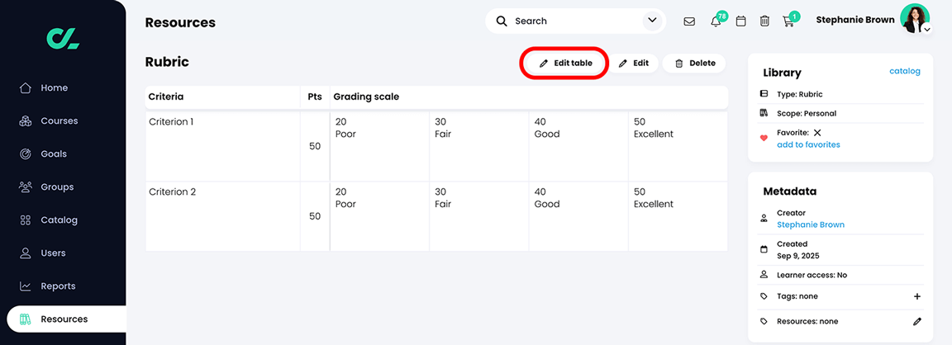The image size is (952, 345).
Task: Click the X icon beside Favorite
Action: coord(817,132)
